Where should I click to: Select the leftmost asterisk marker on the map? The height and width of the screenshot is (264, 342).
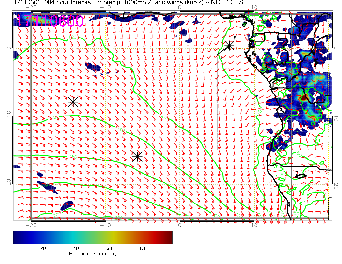[73, 102]
